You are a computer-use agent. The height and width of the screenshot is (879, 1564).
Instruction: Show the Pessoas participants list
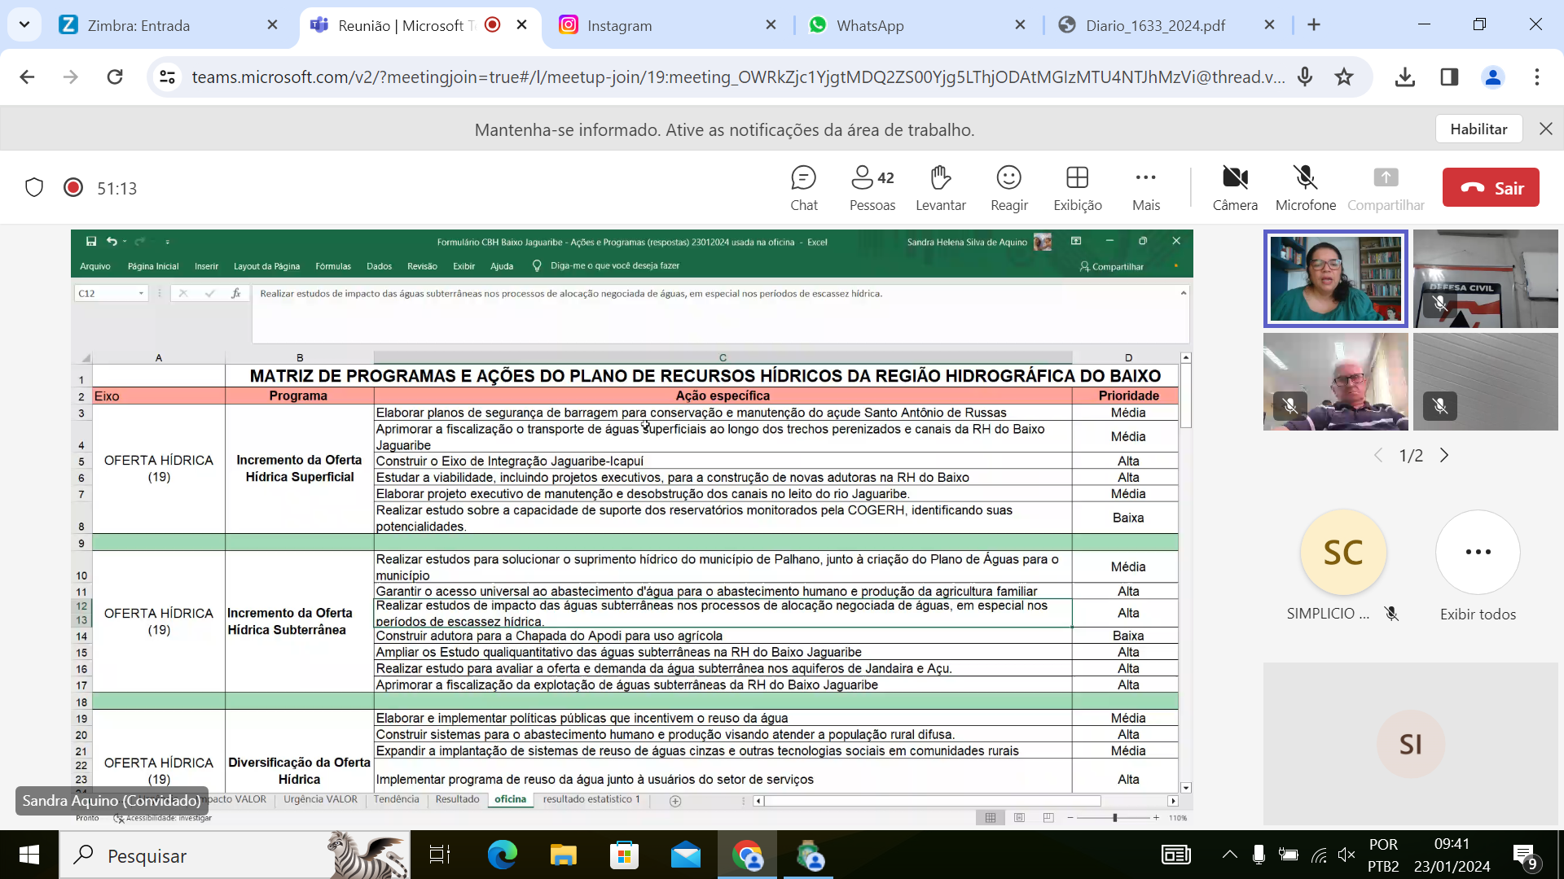tap(872, 188)
